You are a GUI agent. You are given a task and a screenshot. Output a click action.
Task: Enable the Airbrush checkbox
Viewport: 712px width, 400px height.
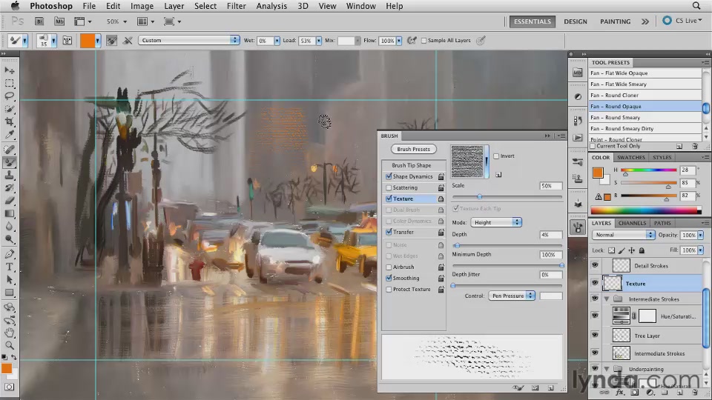(x=389, y=267)
